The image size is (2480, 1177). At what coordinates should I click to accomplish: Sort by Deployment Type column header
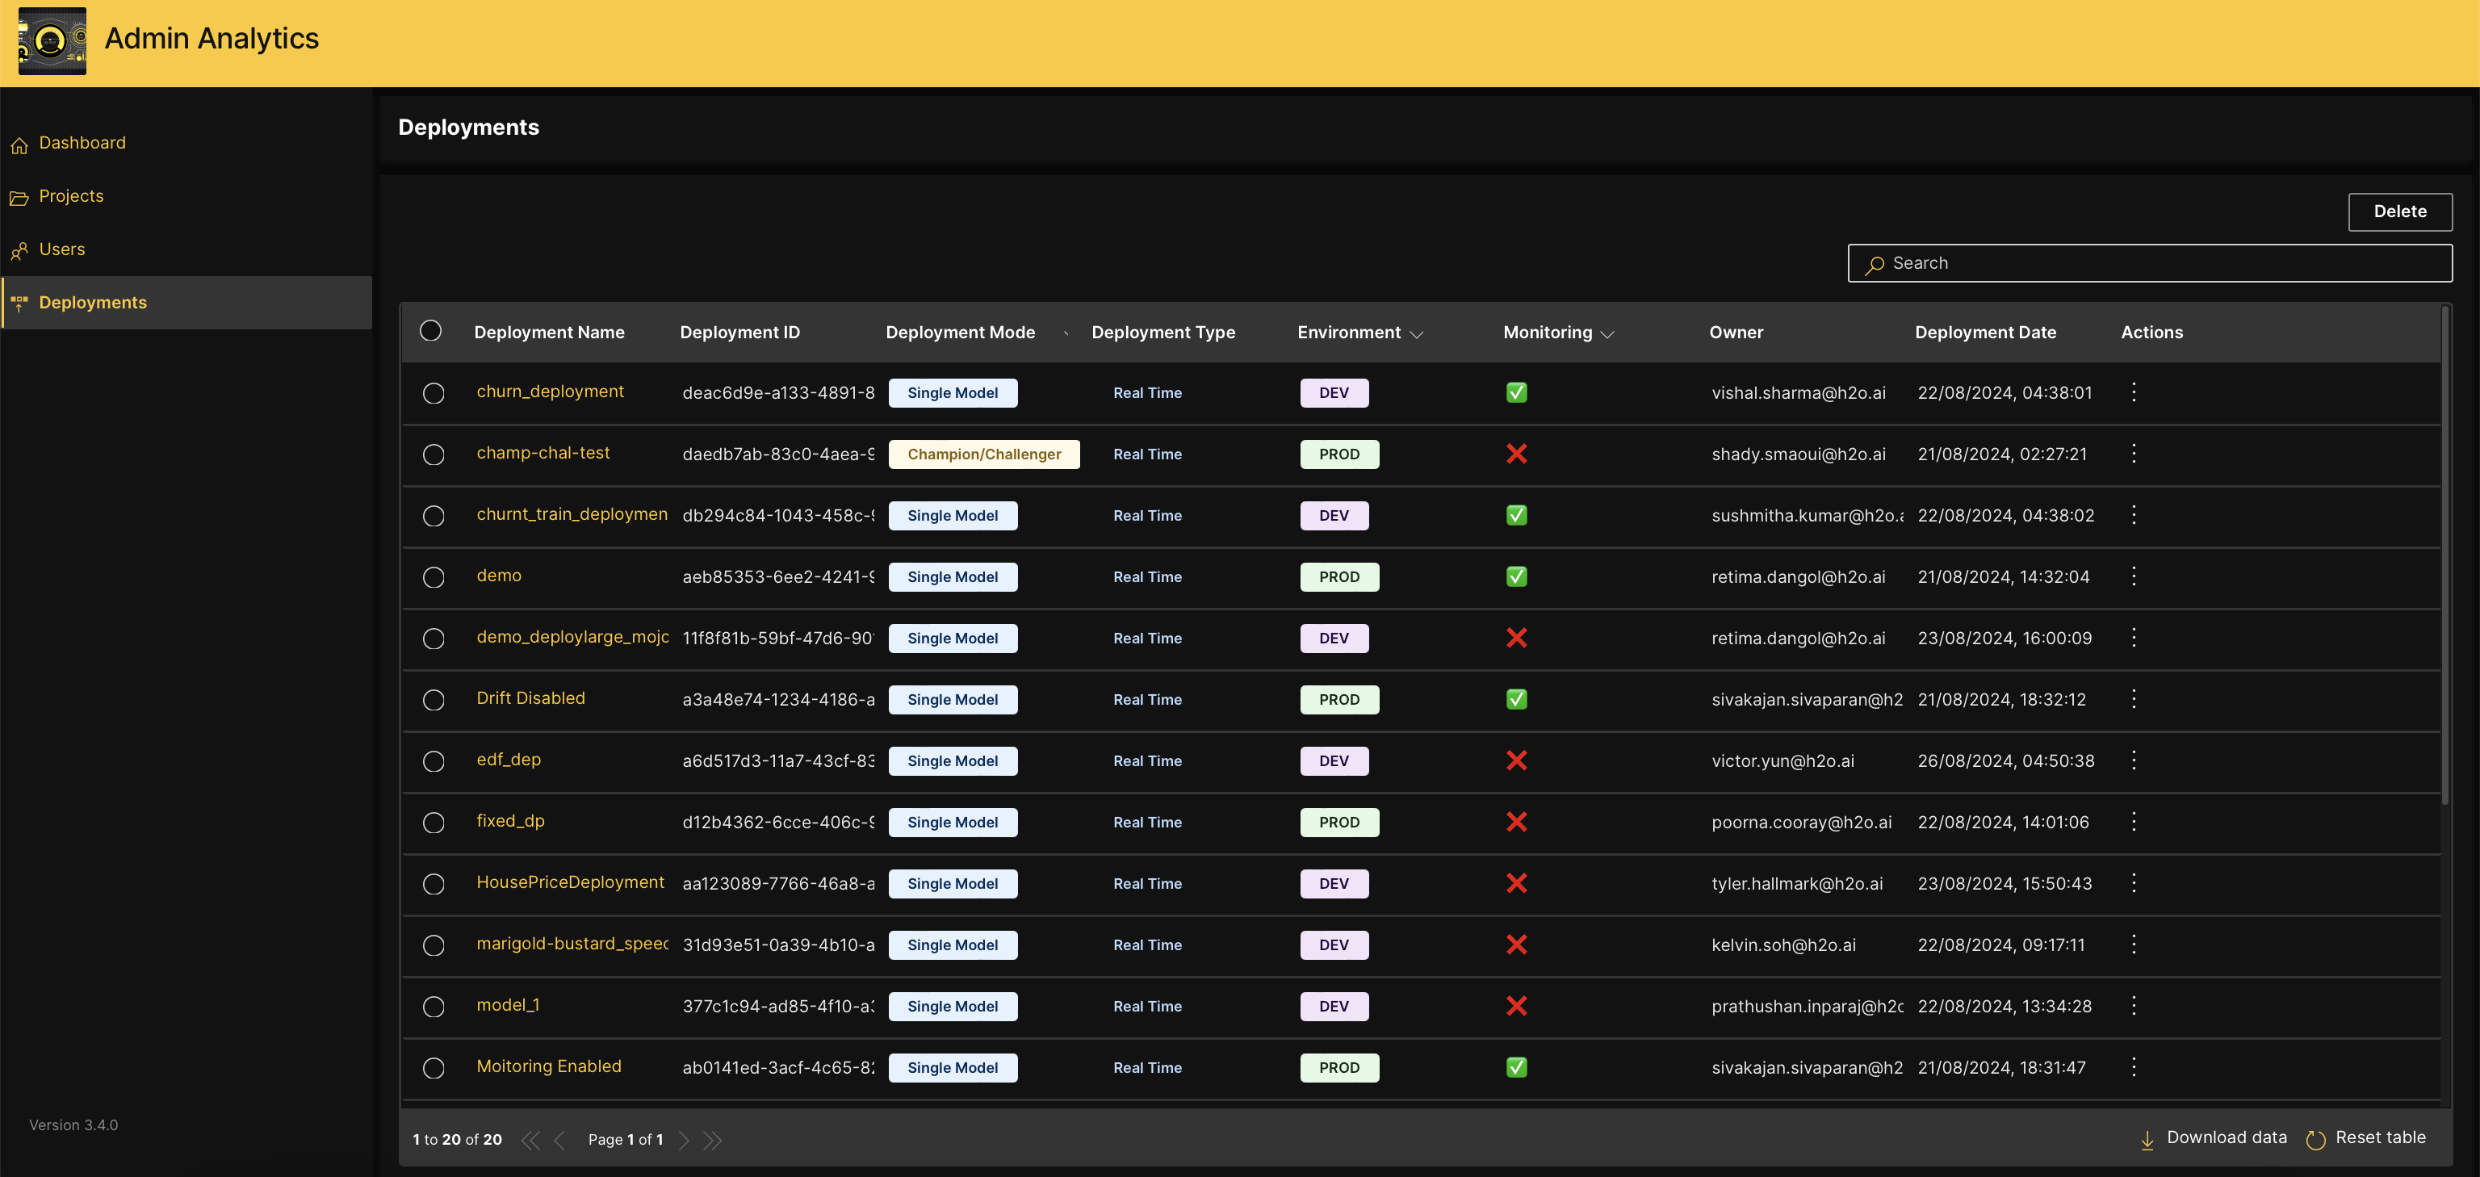pyautogui.click(x=1163, y=332)
